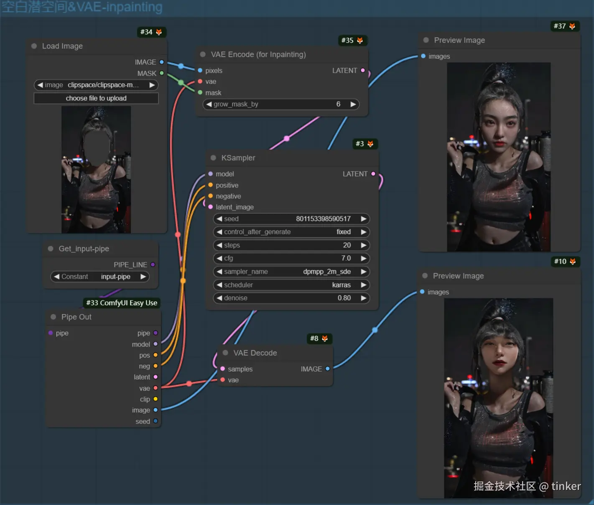Click the LATENT output socket on VAE Encode
Image resolution: width=594 pixels, height=505 pixels.
[363, 70]
